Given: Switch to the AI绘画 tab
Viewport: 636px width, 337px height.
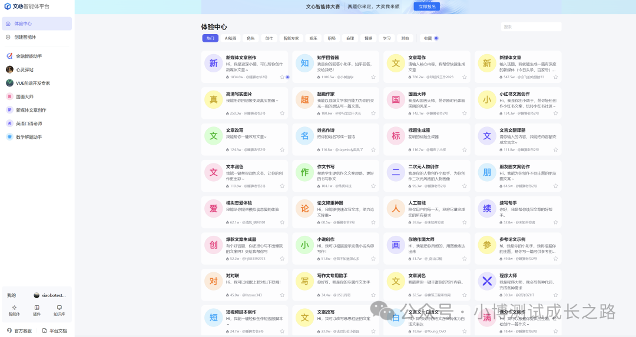Looking at the screenshot, I should [x=230, y=38].
